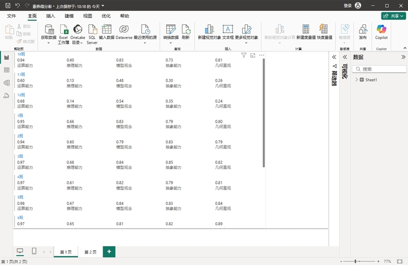Click the Save icon in title bar

[x=8, y=6]
